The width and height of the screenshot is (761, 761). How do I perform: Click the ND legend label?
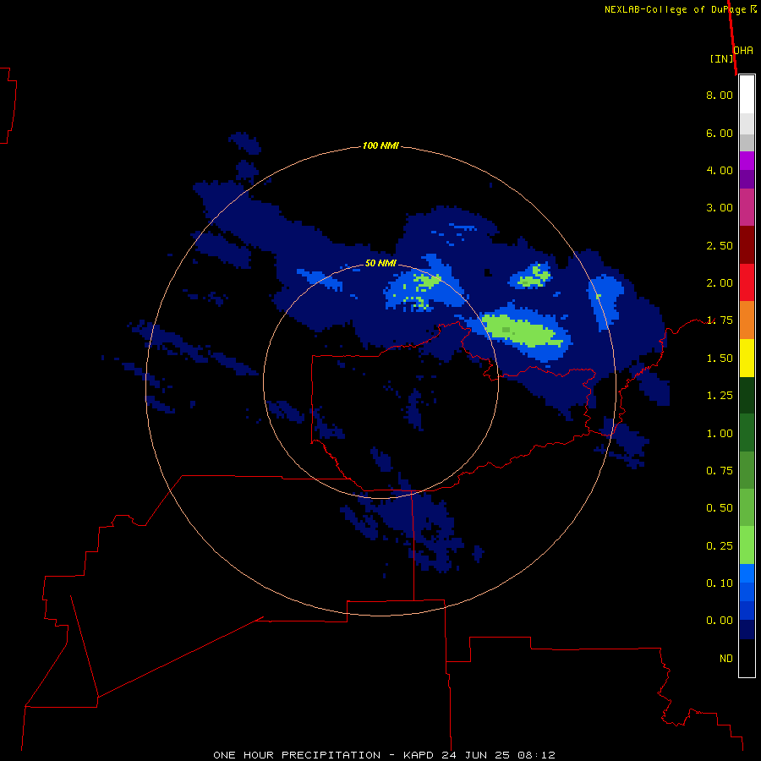[x=726, y=659]
